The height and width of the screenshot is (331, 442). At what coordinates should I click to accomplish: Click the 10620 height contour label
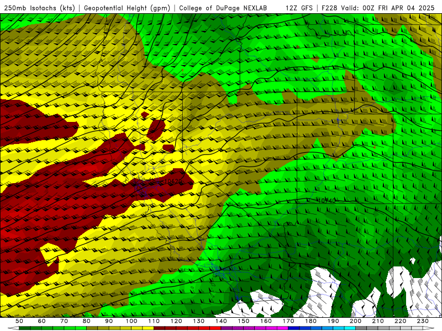coord(173,181)
